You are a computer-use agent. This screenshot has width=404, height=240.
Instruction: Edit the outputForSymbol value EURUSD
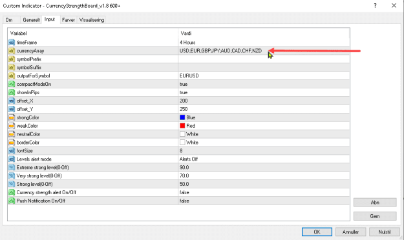click(264, 75)
